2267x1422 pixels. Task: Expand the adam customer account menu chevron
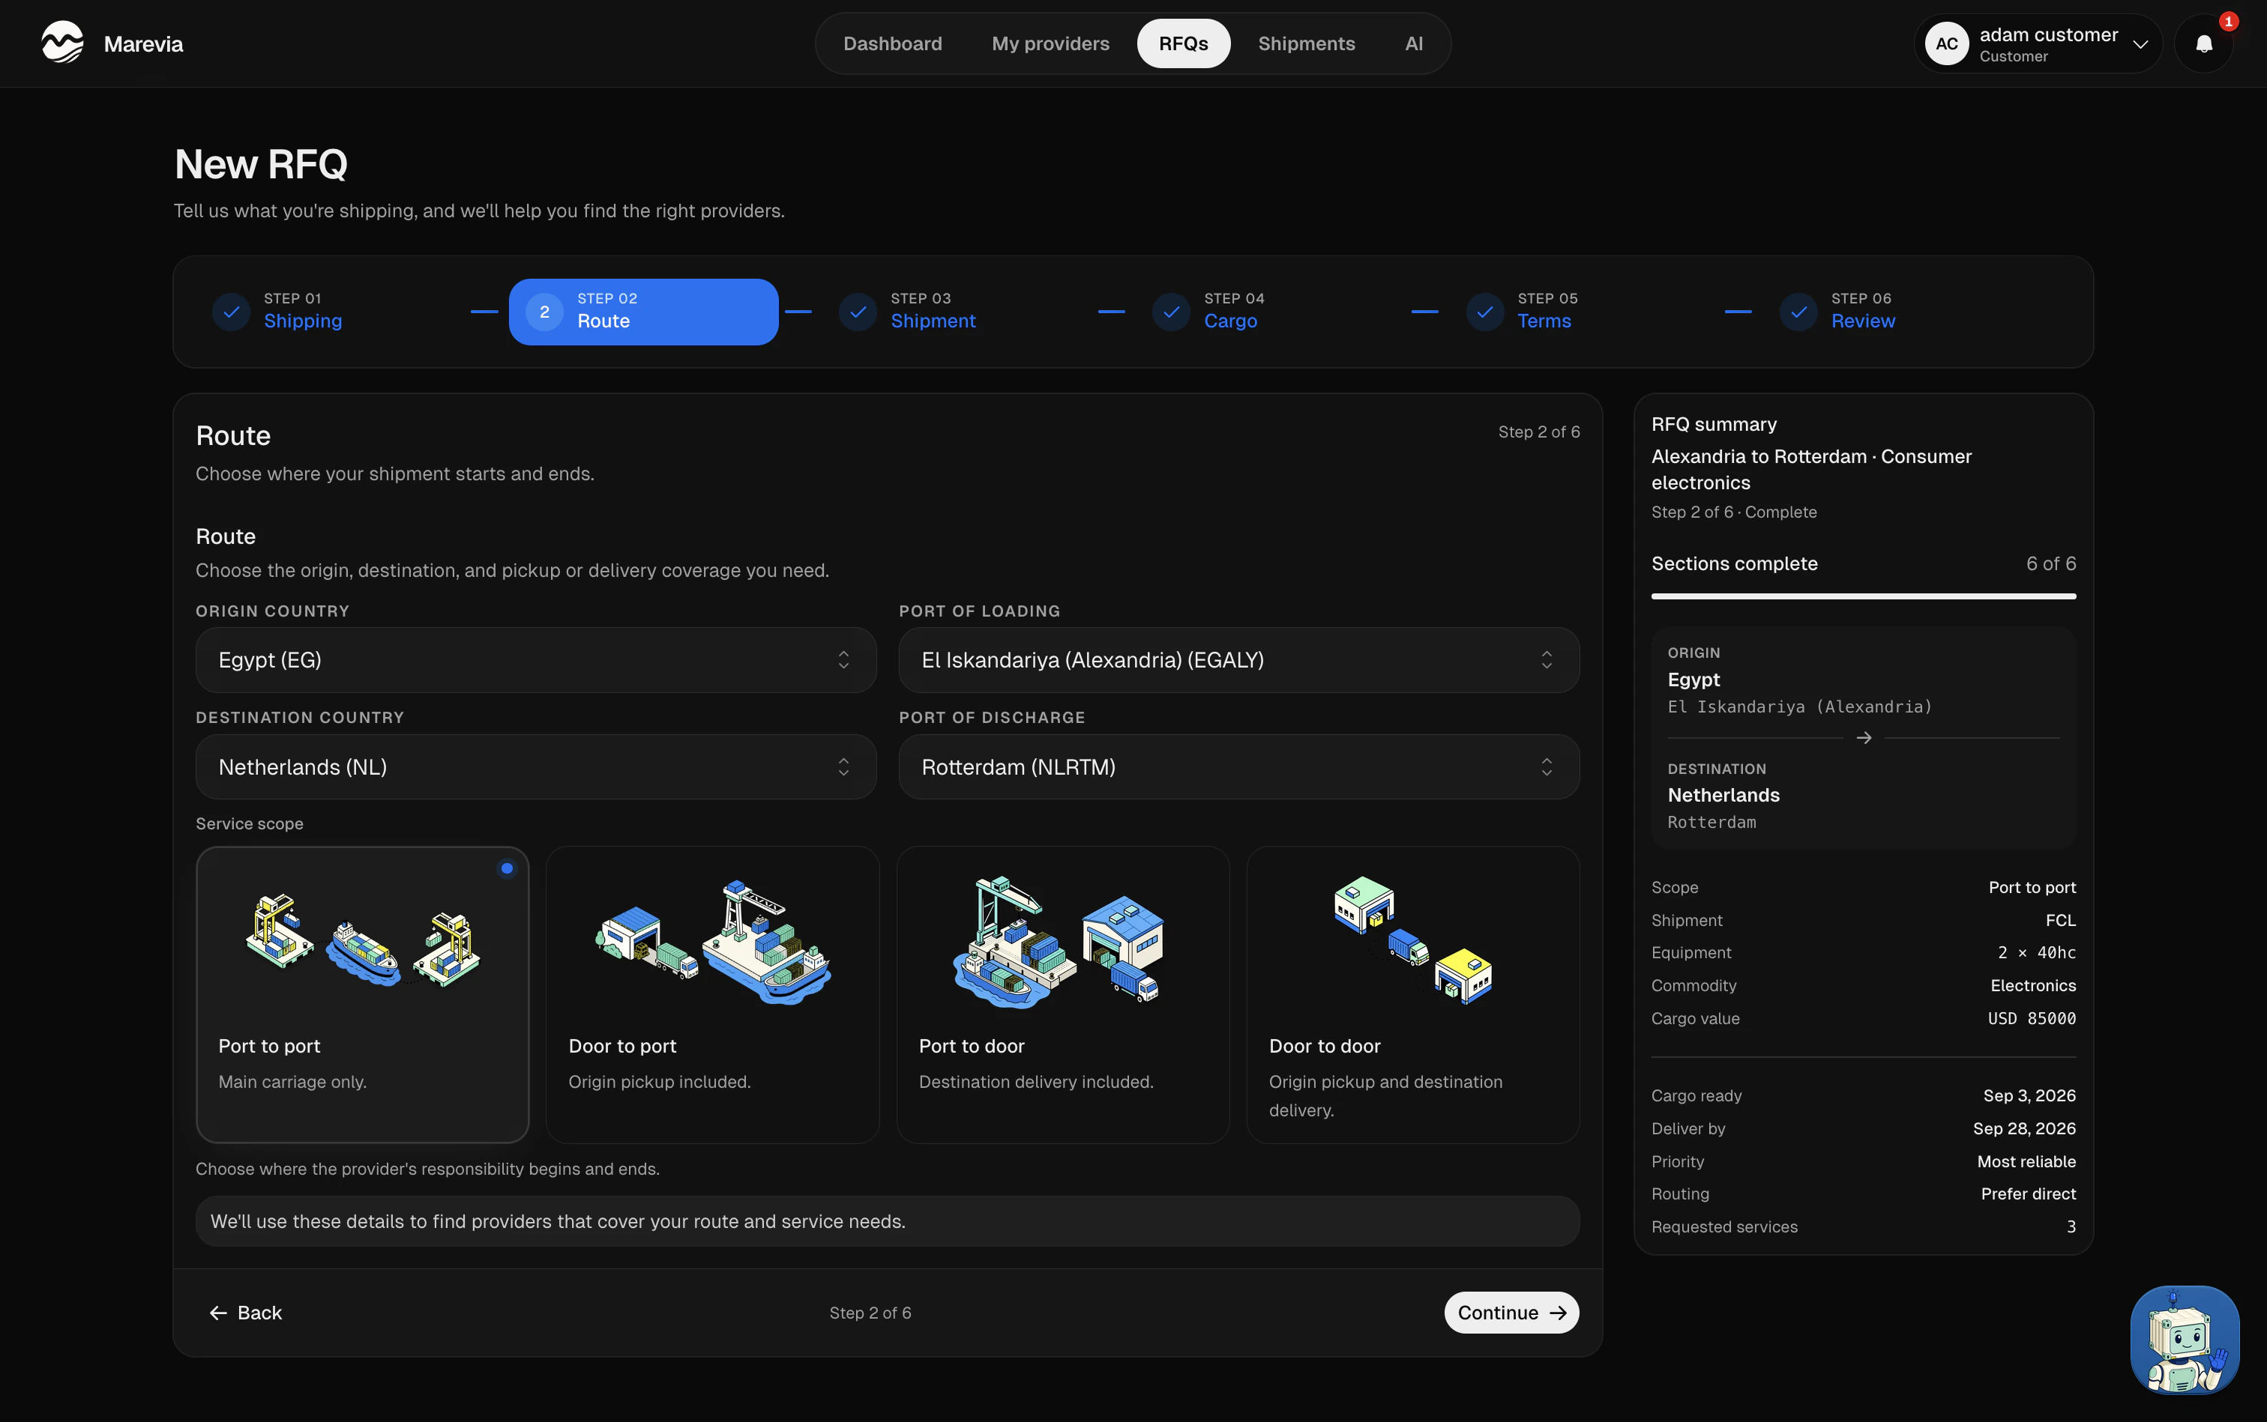[x=2140, y=45]
